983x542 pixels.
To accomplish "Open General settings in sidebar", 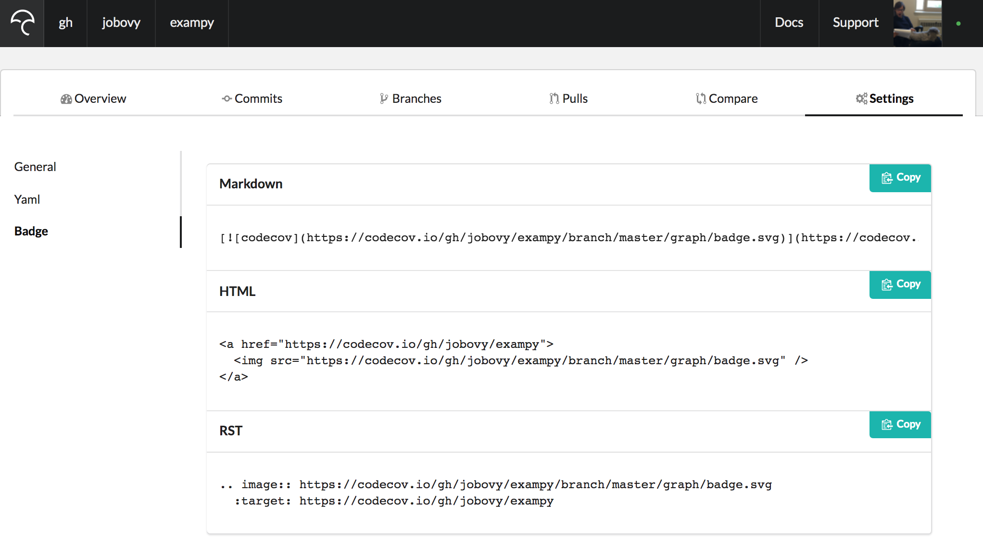I will tap(35, 167).
